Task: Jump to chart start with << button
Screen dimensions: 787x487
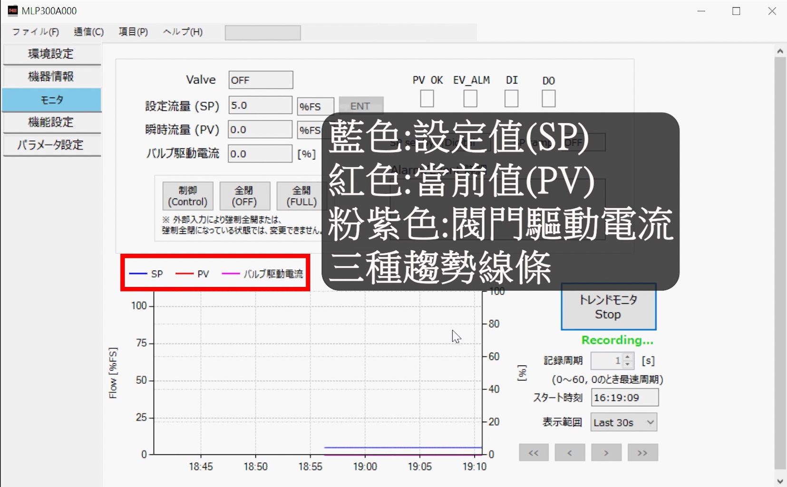Action: (x=534, y=453)
